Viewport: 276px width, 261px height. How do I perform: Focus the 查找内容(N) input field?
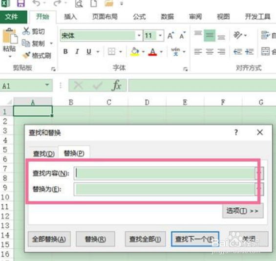click(x=165, y=174)
